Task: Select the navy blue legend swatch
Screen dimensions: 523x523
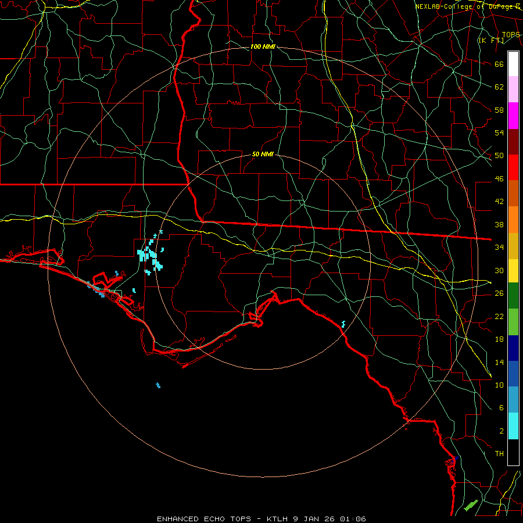Action: [513, 348]
